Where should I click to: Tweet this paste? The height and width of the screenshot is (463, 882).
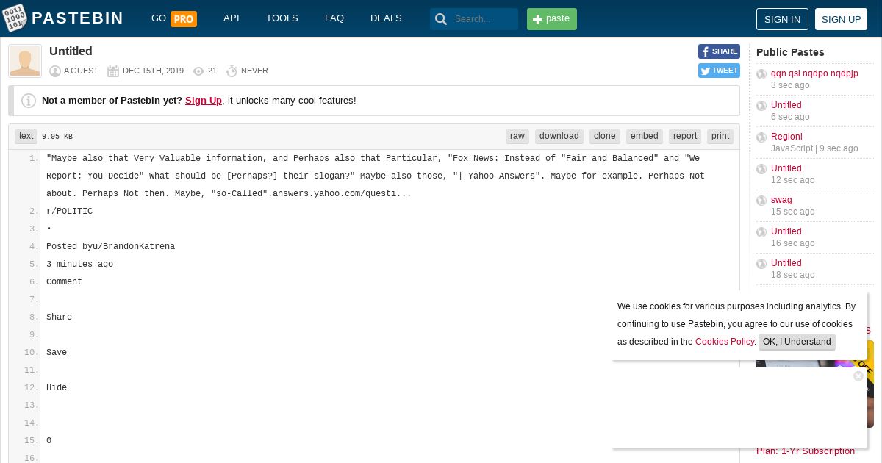tap(719, 71)
